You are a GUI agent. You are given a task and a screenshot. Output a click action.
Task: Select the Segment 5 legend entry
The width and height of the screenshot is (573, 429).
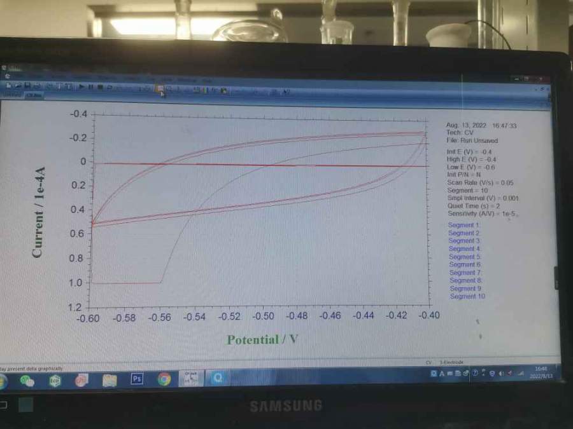click(465, 257)
